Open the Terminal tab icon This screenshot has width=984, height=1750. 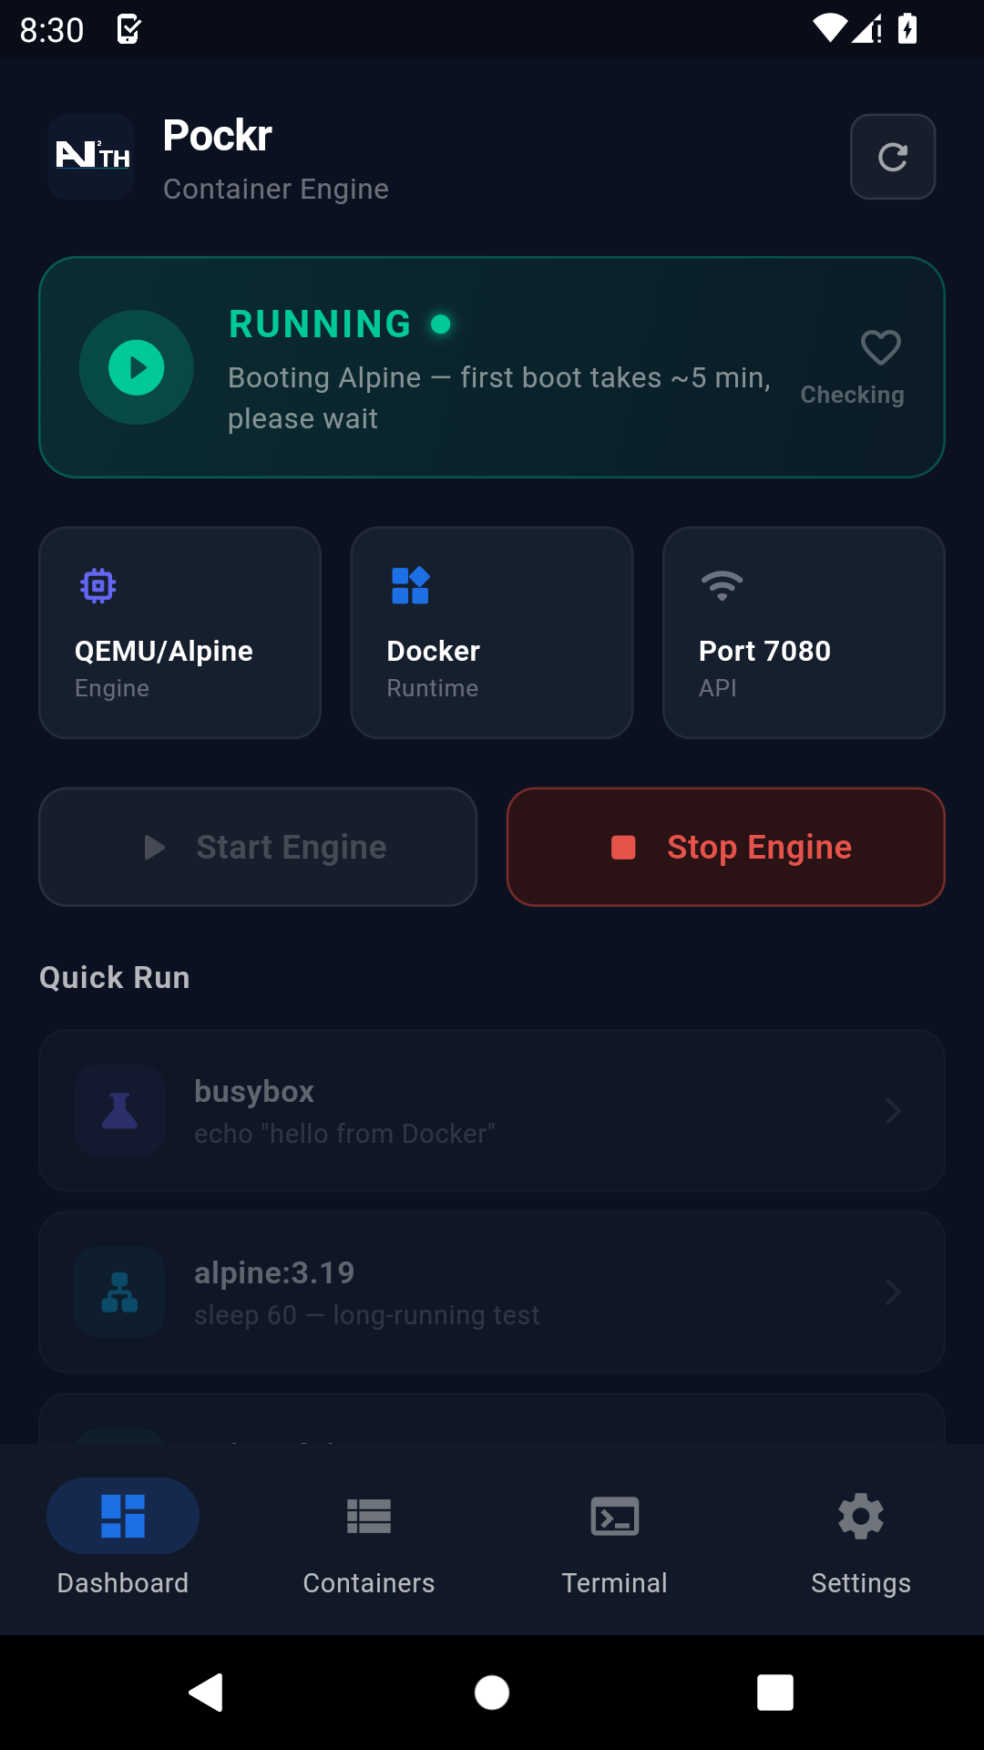click(615, 1516)
